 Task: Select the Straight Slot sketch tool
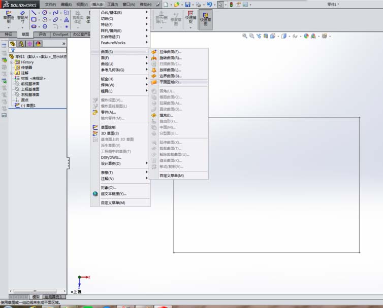click(x=34, y=26)
